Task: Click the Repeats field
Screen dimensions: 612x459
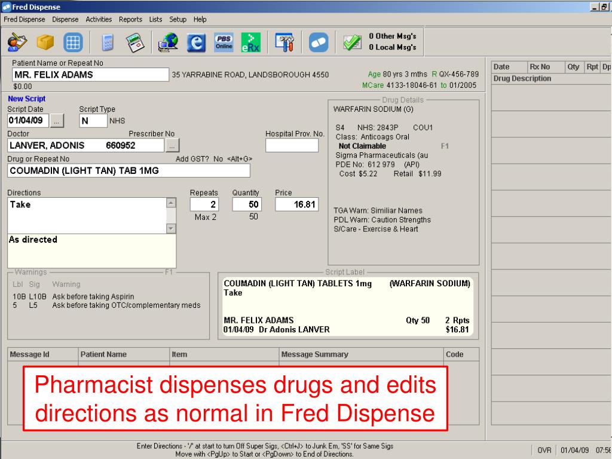Action: pos(204,204)
